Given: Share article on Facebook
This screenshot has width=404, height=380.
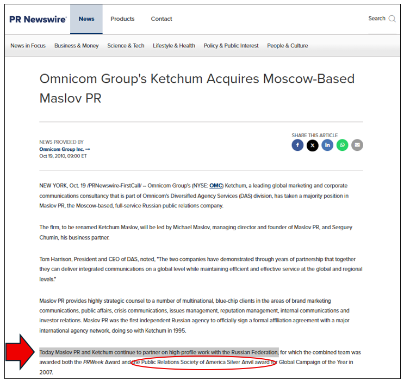Looking at the screenshot, I should pyautogui.click(x=297, y=145).
